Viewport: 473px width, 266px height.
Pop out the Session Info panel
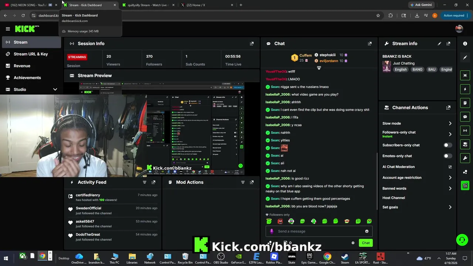(x=252, y=44)
